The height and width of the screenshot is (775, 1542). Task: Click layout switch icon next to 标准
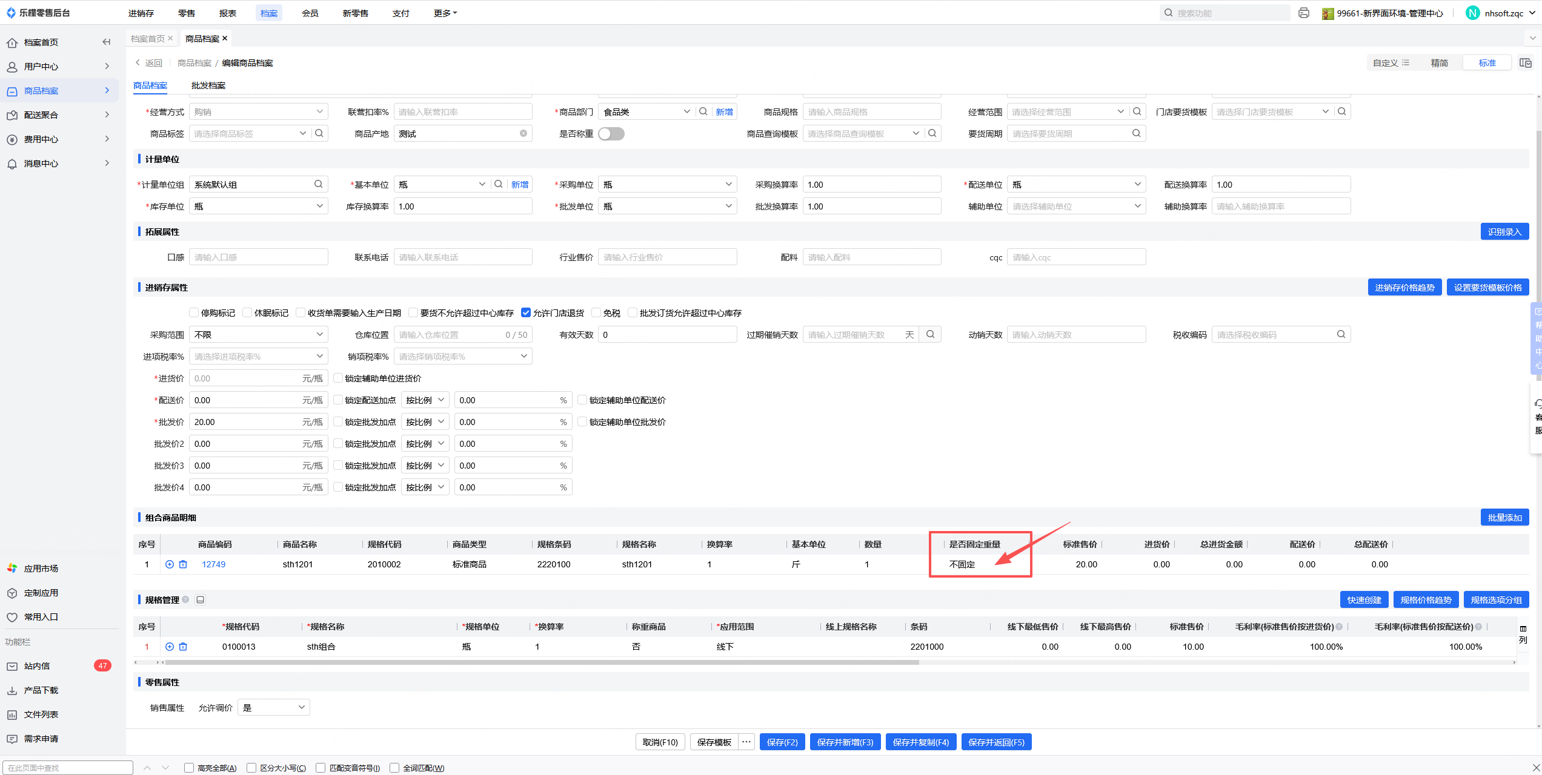pos(1526,63)
